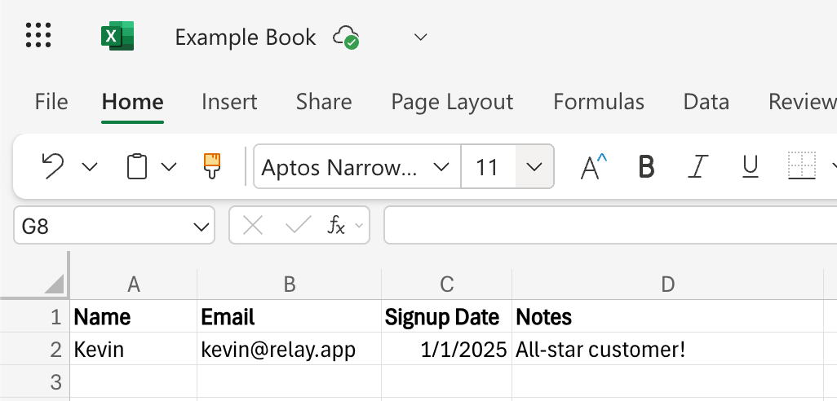This screenshot has width=837, height=401.
Task: Select the Format Painter brush
Action: (x=212, y=165)
